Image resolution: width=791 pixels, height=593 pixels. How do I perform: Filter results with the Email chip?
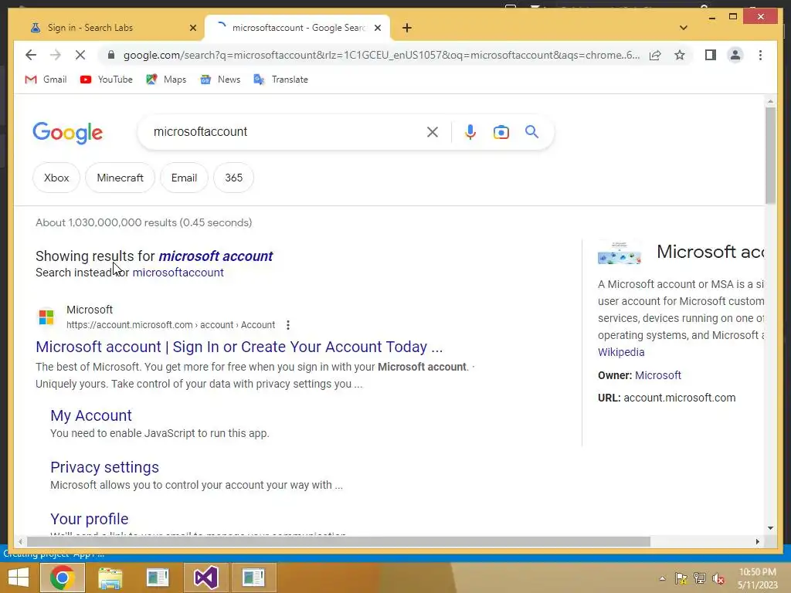(184, 178)
